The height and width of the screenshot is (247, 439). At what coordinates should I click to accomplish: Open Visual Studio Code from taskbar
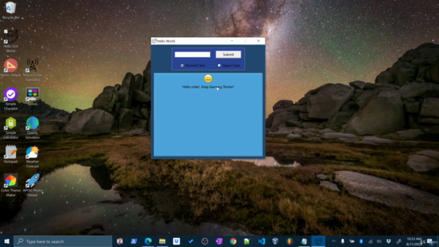click(x=261, y=241)
